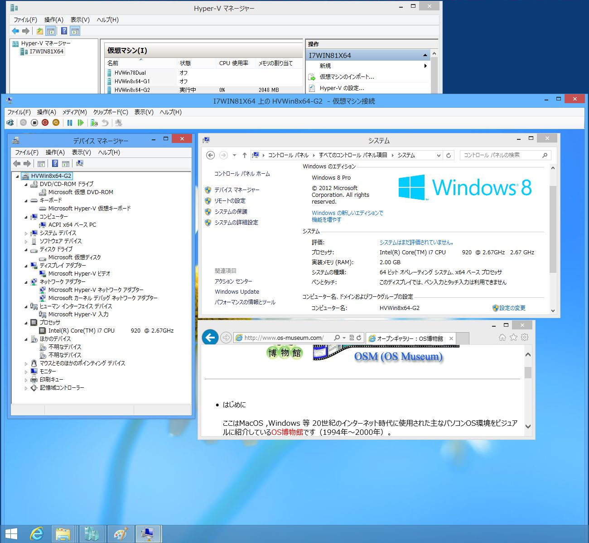
Task: Open ヘルプ(H) menu in Device Manager
Action: click(x=109, y=152)
